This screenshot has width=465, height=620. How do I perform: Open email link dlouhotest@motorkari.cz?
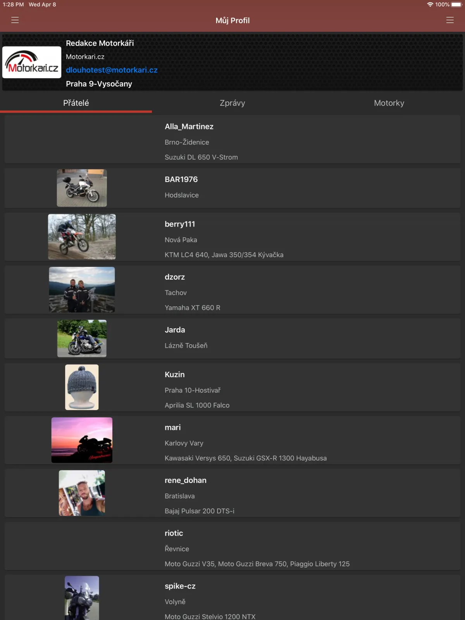[112, 70]
